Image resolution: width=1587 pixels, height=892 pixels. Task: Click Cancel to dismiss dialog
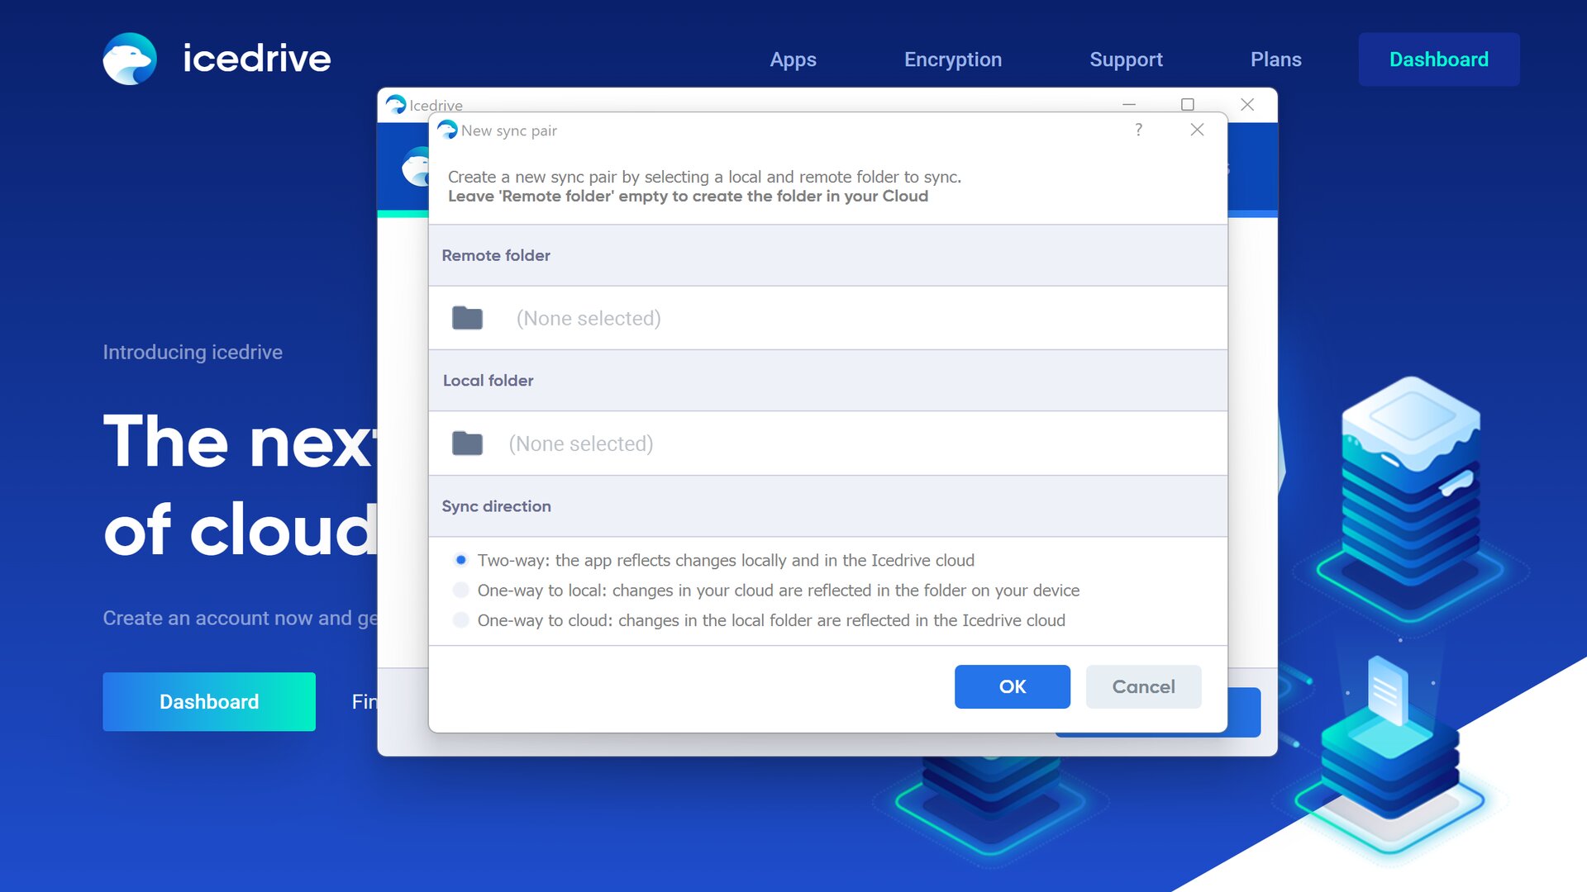coord(1143,686)
